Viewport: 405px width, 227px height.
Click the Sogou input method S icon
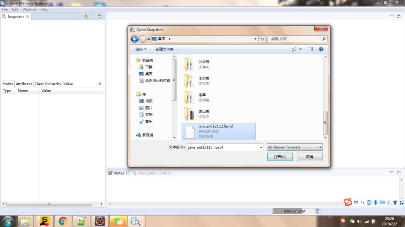pos(348,202)
